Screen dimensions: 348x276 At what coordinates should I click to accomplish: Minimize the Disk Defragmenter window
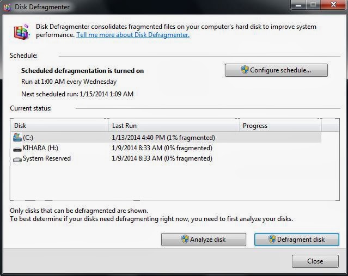(x=298, y=4)
